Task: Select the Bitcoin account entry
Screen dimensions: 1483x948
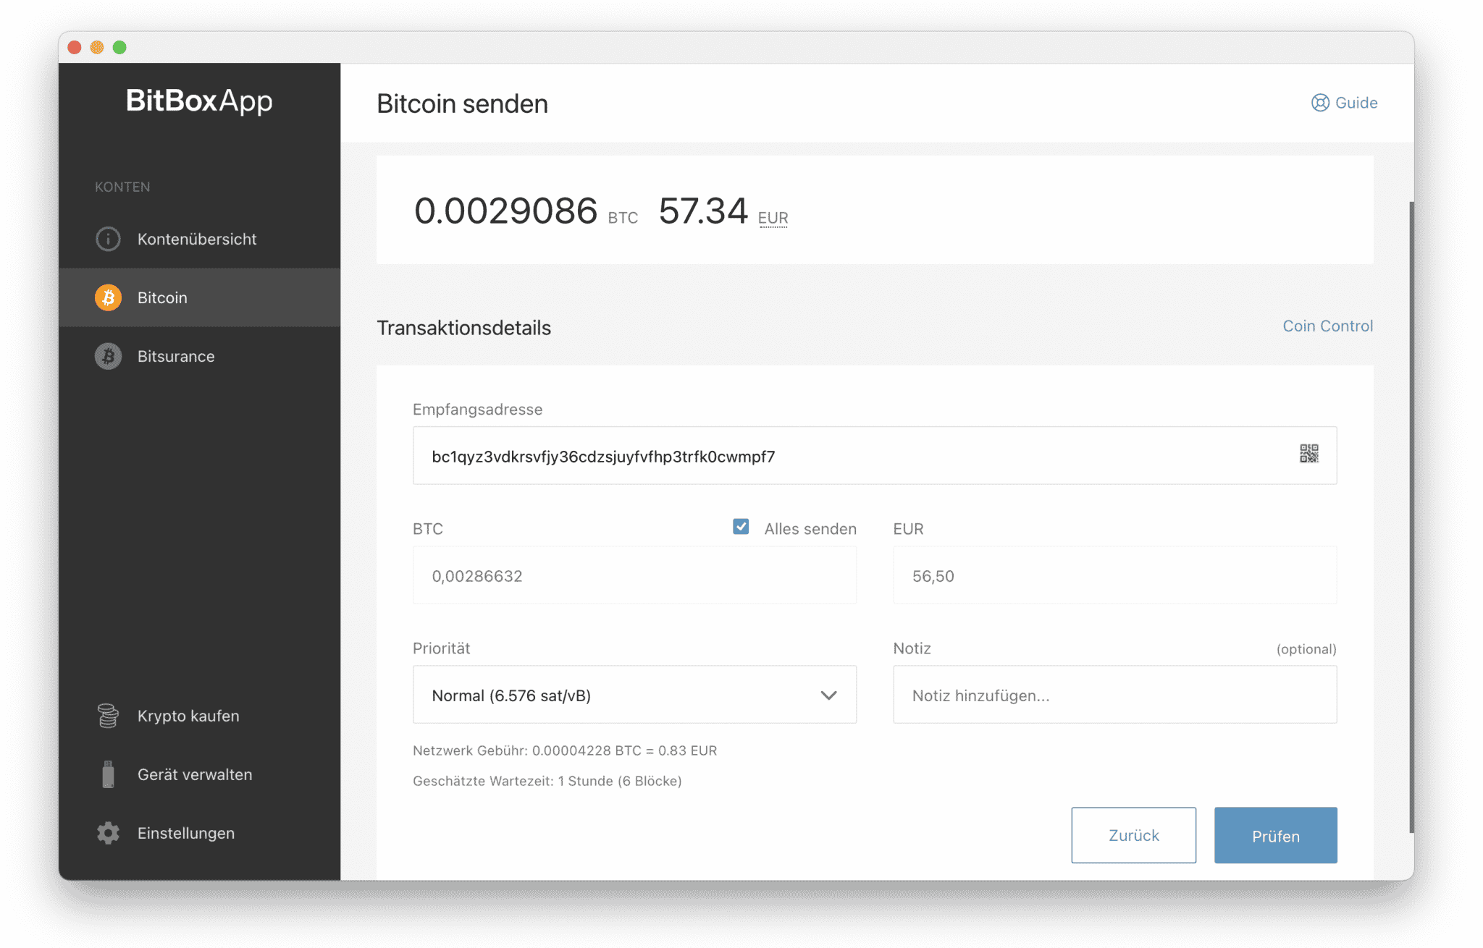Action: [x=199, y=297]
